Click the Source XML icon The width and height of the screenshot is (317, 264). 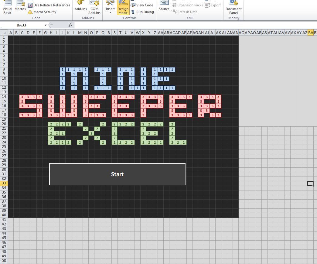(164, 6)
